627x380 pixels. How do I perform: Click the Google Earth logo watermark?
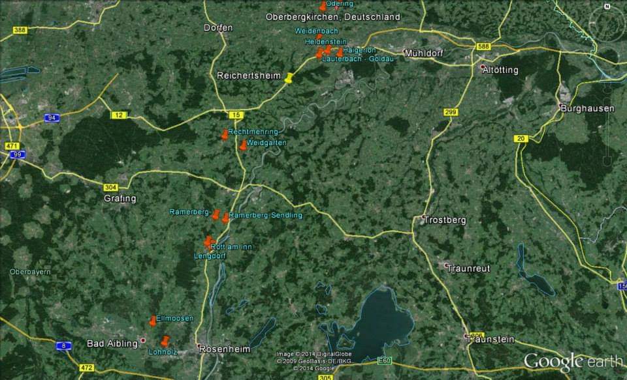[572, 361]
